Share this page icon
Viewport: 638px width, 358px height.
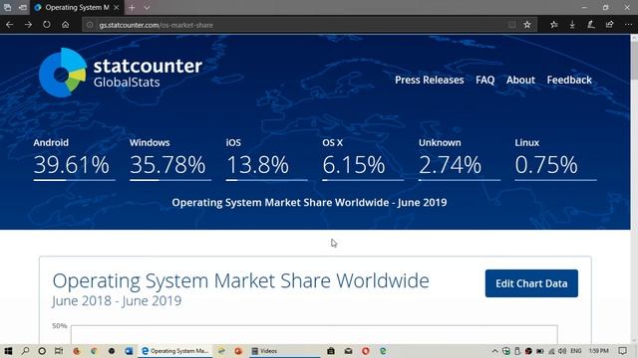tap(609, 25)
